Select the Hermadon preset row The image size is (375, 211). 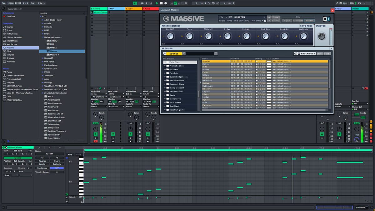click(265, 80)
